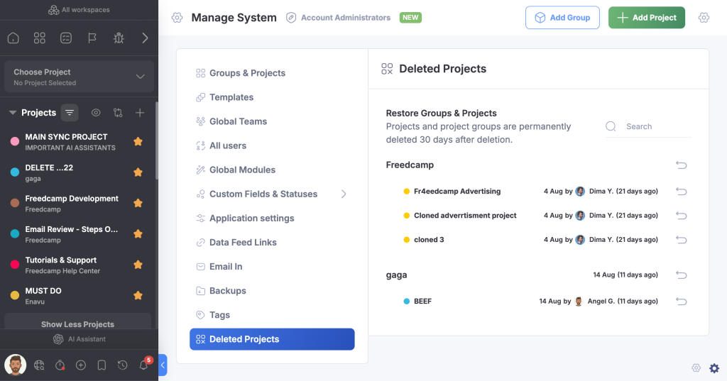Open the home icon in sidebar
Viewport: 727px width, 381px height.
[13, 38]
